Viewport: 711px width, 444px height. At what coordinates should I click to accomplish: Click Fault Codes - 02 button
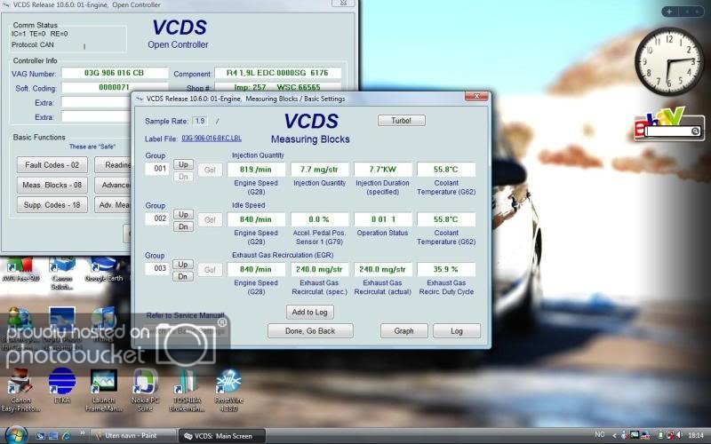coord(52,164)
